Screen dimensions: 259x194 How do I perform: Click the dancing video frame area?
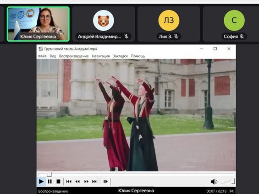pos(136,115)
